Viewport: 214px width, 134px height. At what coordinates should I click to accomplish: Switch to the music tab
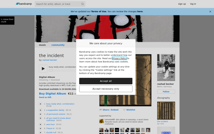coord(42,45)
